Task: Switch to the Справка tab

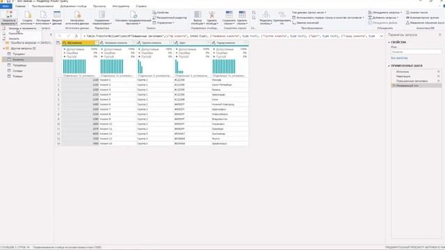Action: (x=141, y=6)
